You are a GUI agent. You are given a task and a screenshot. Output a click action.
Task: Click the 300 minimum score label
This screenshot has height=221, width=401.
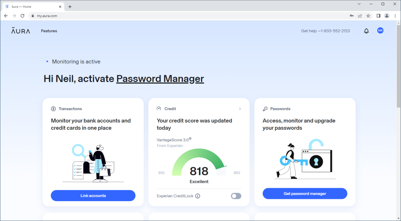[161, 173]
